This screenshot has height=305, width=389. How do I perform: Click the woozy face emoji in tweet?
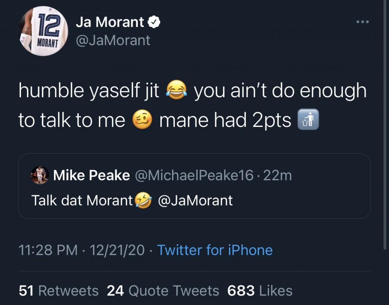coord(142,120)
